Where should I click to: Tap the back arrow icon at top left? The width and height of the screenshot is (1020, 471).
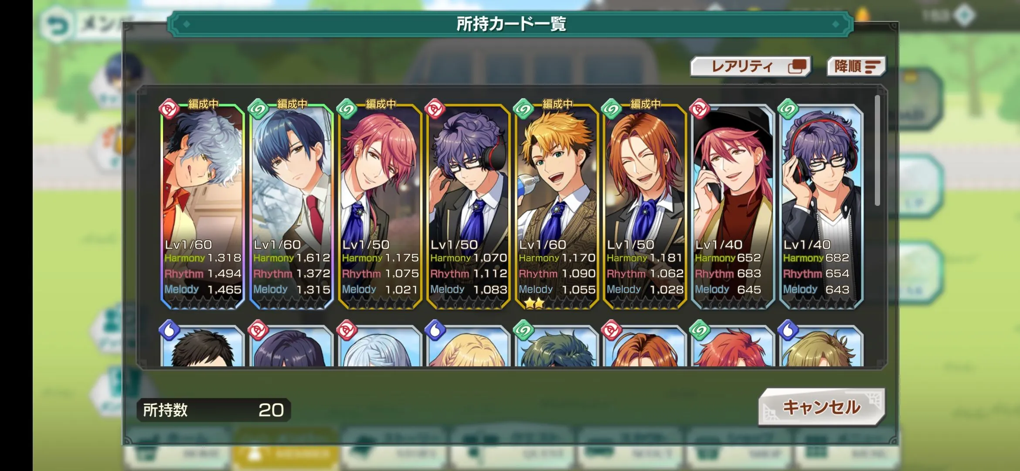tap(57, 26)
